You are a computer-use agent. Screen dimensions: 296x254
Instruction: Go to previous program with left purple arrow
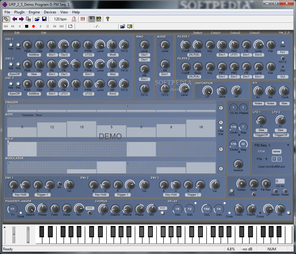15,19
